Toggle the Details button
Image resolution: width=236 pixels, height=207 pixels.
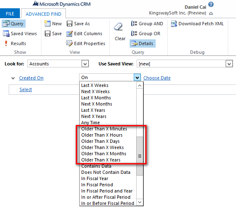[142, 43]
